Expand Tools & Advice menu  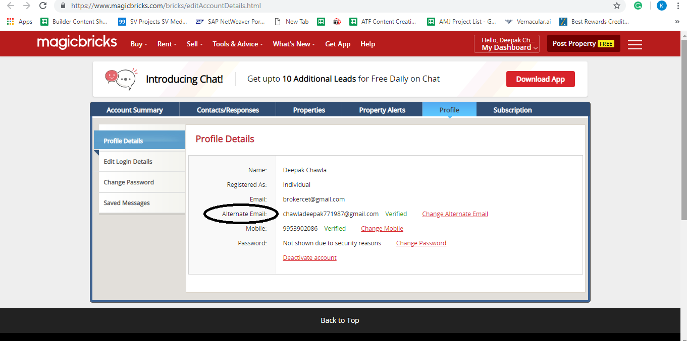pos(238,44)
